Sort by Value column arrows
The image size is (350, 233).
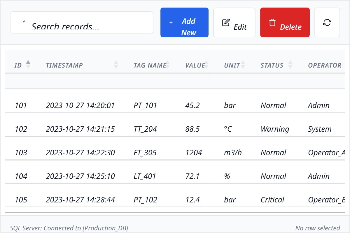[206, 64]
